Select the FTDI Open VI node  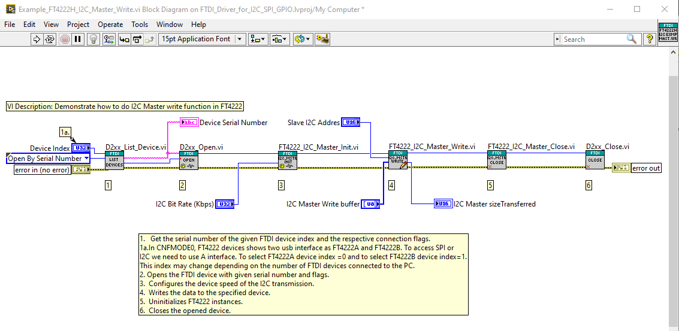189,160
